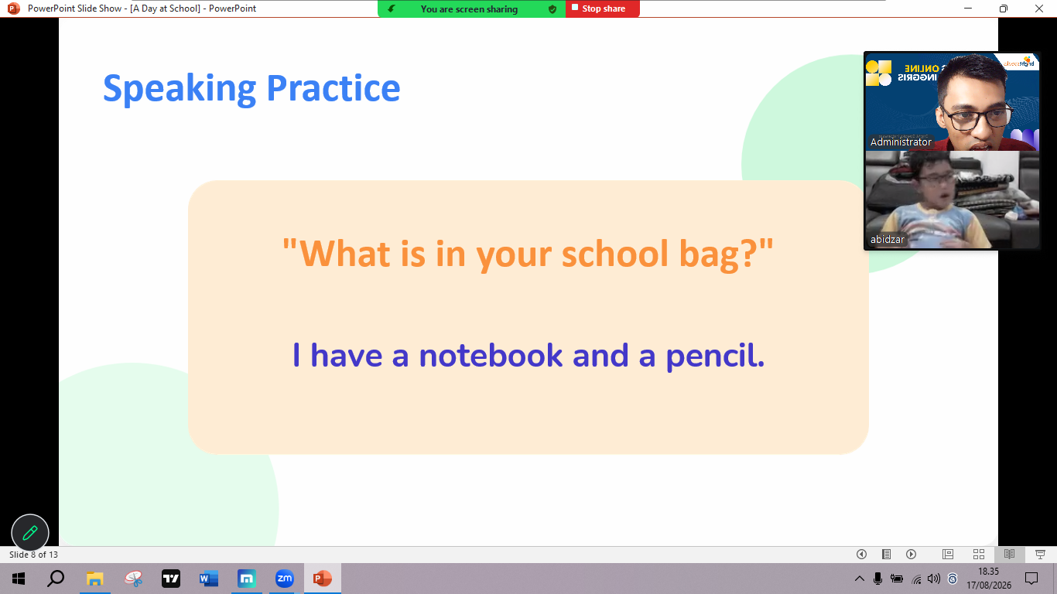
Task: Click the green annotation pen button
Action: 30,533
